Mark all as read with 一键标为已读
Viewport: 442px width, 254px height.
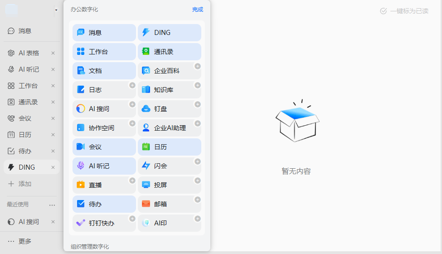pos(404,11)
